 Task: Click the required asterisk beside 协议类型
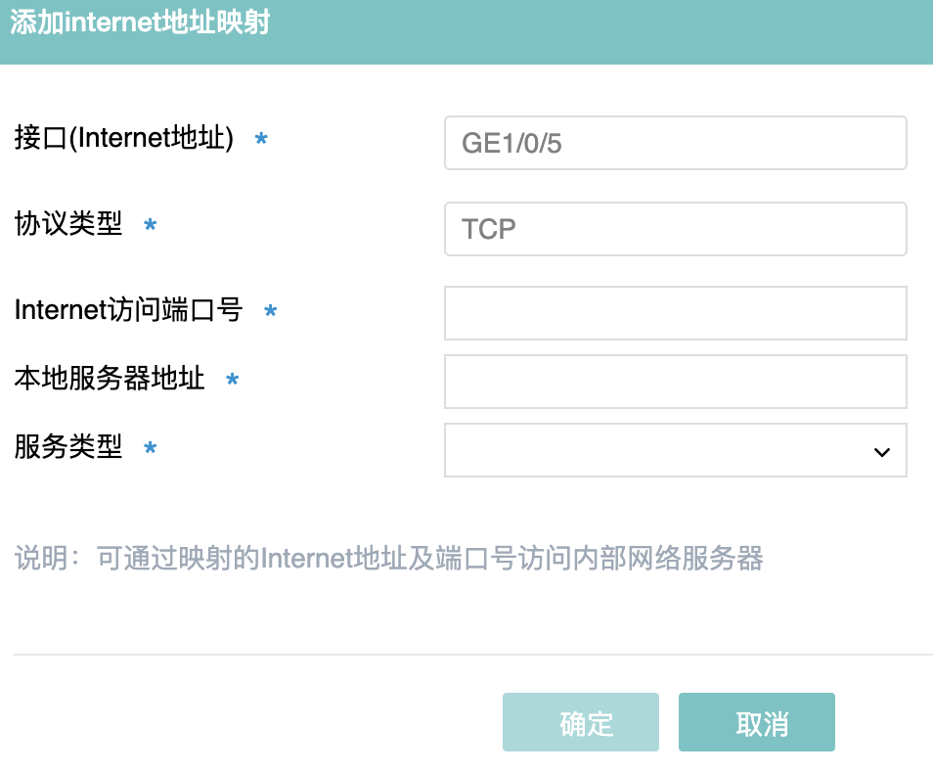click(x=151, y=226)
